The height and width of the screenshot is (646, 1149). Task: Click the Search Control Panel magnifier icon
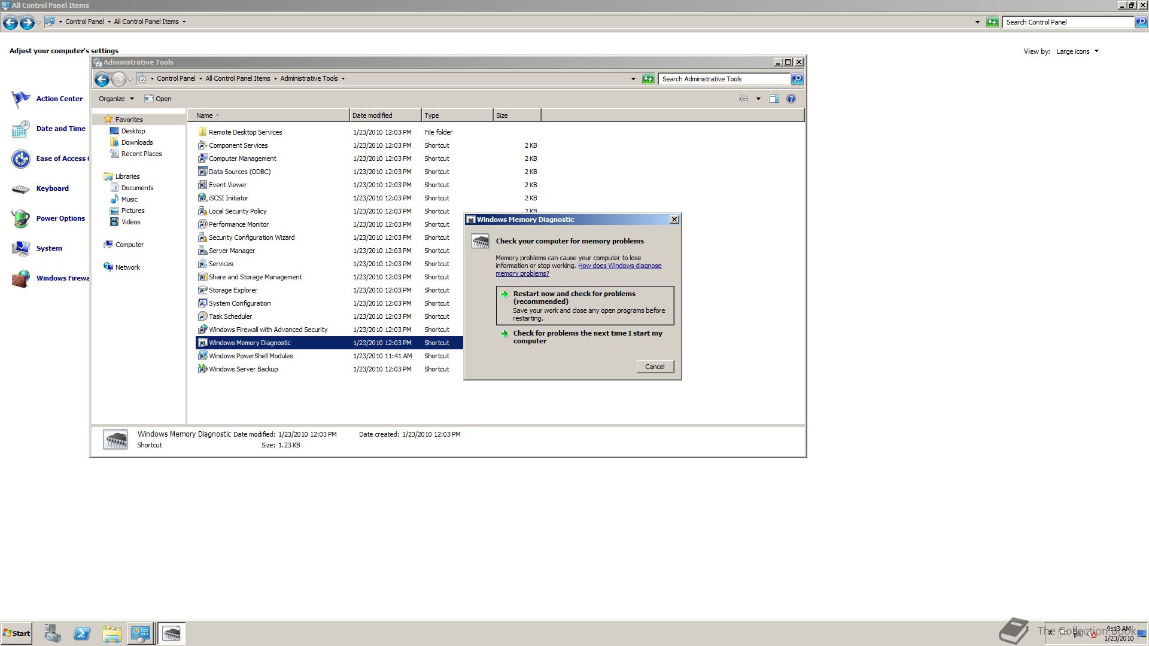pyautogui.click(x=1141, y=22)
